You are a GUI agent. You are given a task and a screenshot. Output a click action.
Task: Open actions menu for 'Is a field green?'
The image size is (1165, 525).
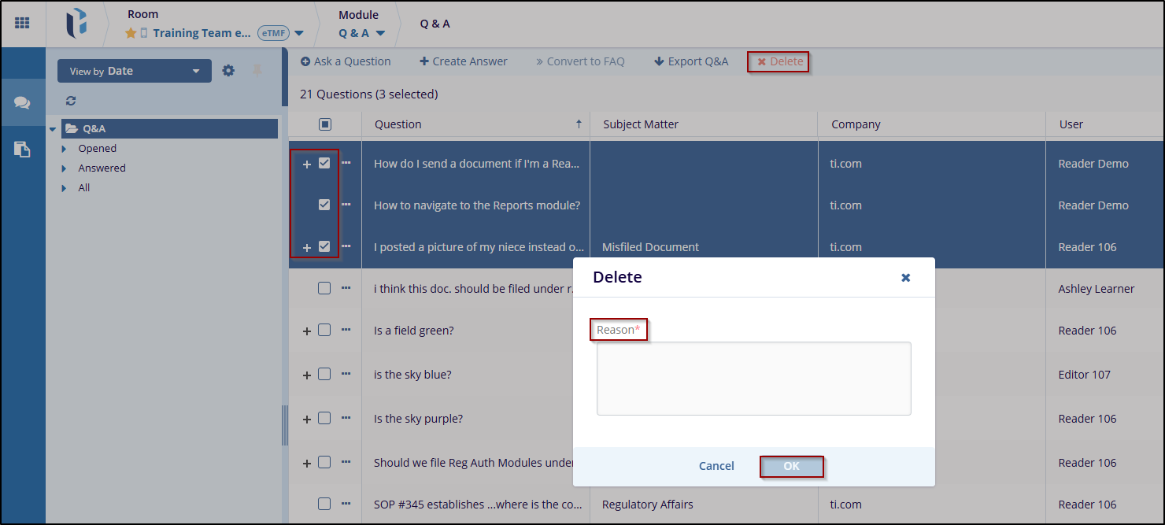coord(346,331)
